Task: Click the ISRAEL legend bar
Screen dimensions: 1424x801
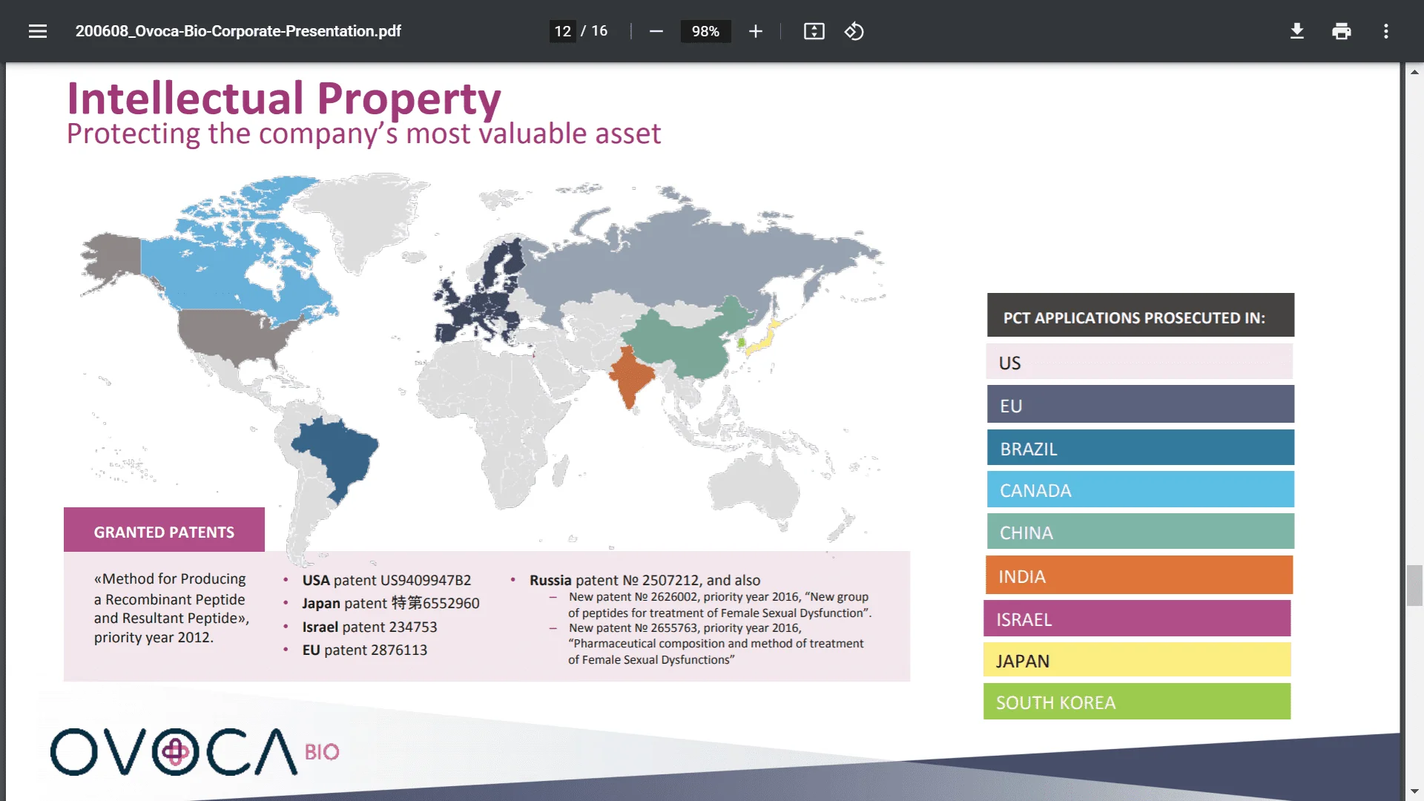Action: 1137,619
